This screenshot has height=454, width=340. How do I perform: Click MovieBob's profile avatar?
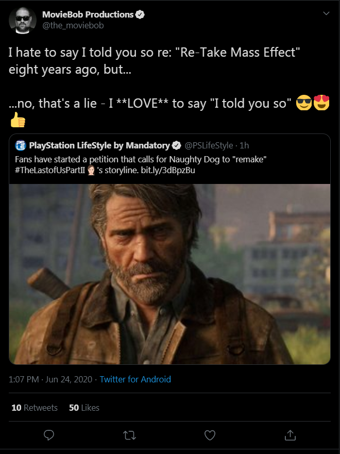point(22,21)
